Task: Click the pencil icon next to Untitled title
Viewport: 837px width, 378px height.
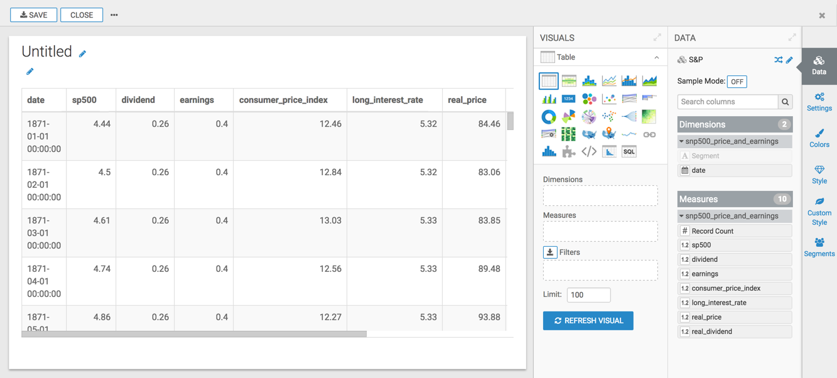Action: (82, 54)
